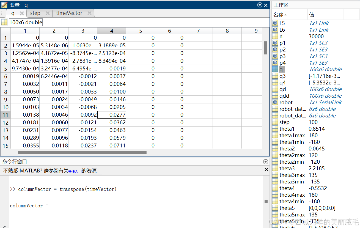Select the theta3 variable icon
The image size is (360, 228).
(x=275, y=168)
